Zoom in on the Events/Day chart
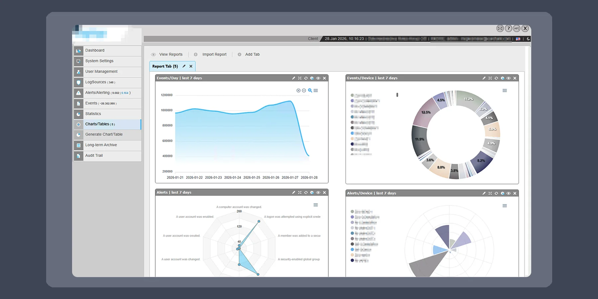This screenshot has width=598, height=299. (298, 90)
